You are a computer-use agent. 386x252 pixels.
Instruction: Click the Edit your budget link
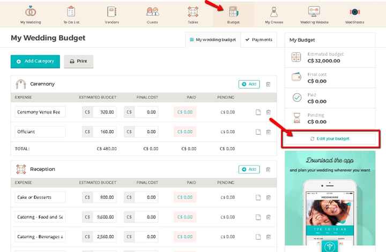[x=330, y=139]
